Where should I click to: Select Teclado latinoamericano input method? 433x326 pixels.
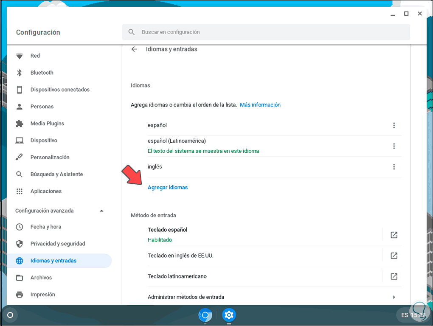point(264,276)
